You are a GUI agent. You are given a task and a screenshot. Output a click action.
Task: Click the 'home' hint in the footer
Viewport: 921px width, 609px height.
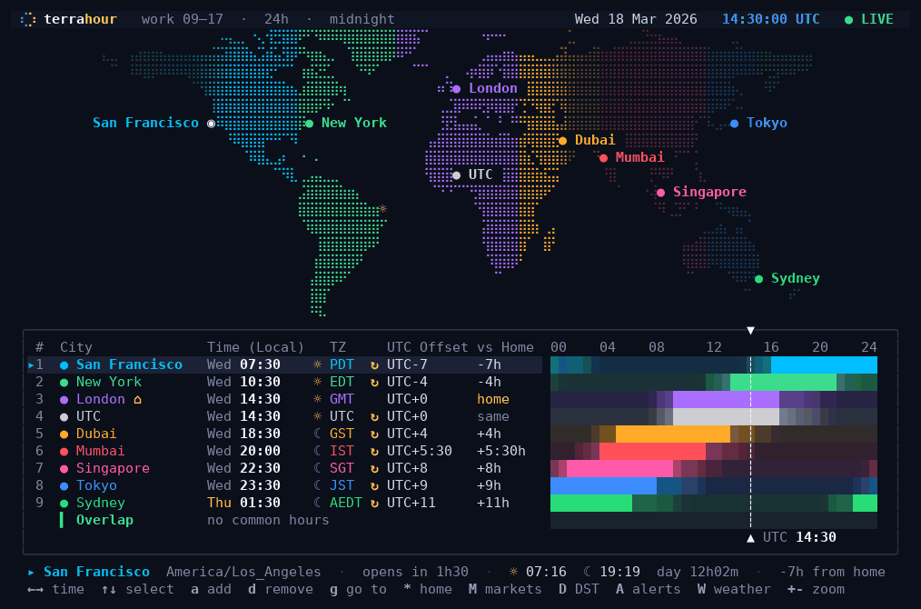(428, 589)
